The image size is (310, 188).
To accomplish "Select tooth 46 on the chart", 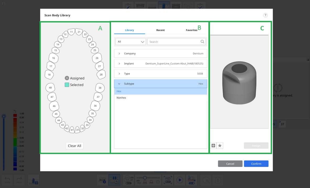I will point(54,106).
